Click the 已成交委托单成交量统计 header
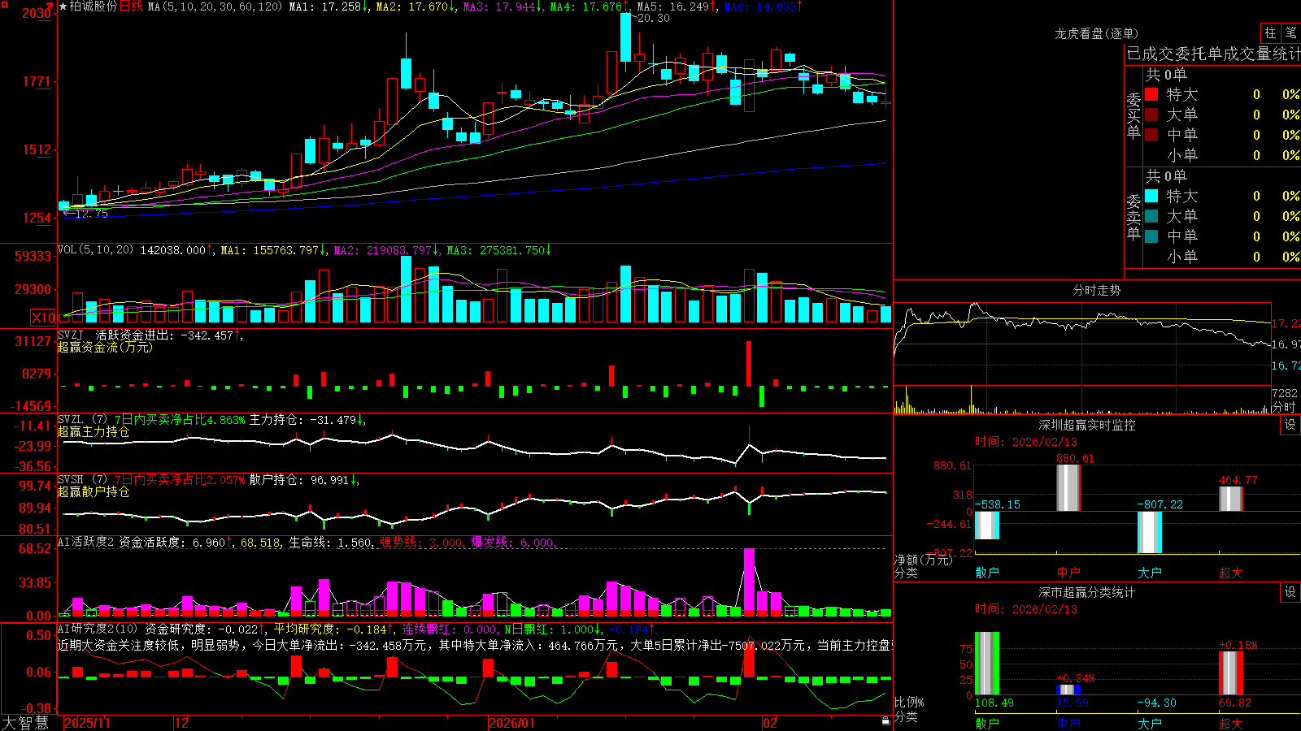The image size is (1301, 731). [x=1213, y=54]
